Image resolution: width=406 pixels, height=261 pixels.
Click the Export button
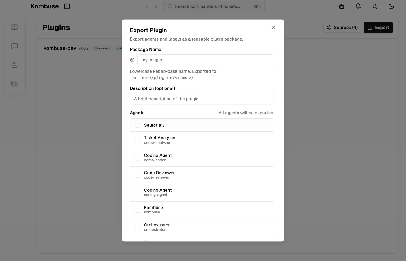pyautogui.click(x=378, y=27)
